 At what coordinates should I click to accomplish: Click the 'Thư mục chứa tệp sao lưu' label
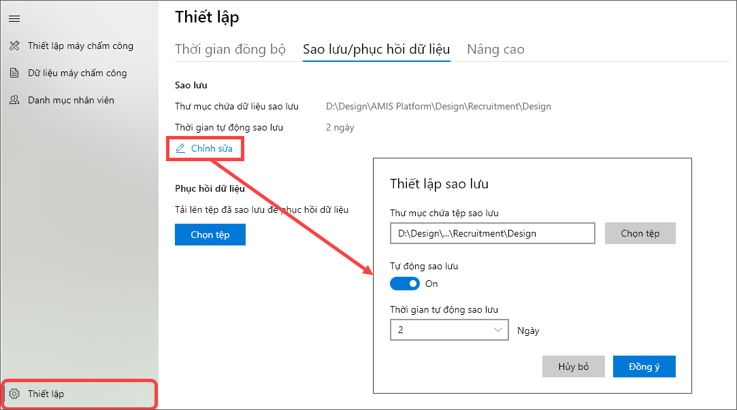444,213
